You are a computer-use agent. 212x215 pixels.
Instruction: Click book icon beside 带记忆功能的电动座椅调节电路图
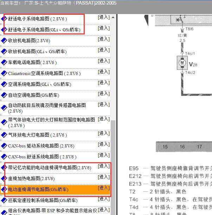pos(4,167)
